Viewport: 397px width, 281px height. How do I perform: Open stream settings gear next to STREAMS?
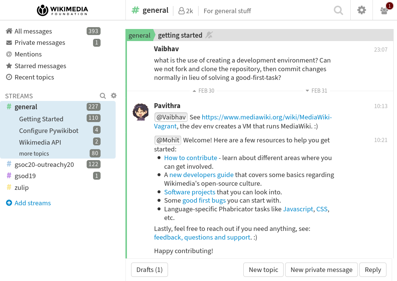pos(114,95)
